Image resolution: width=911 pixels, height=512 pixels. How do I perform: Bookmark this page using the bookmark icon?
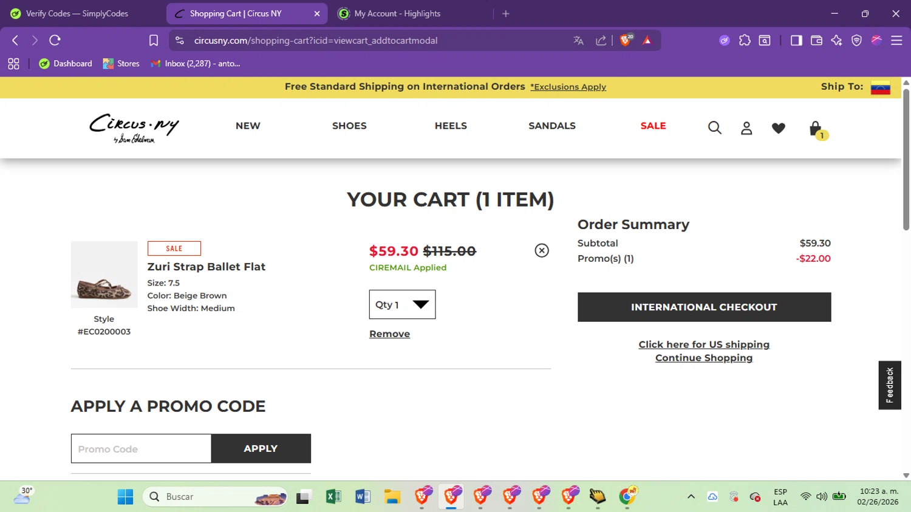pyautogui.click(x=154, y=40)
